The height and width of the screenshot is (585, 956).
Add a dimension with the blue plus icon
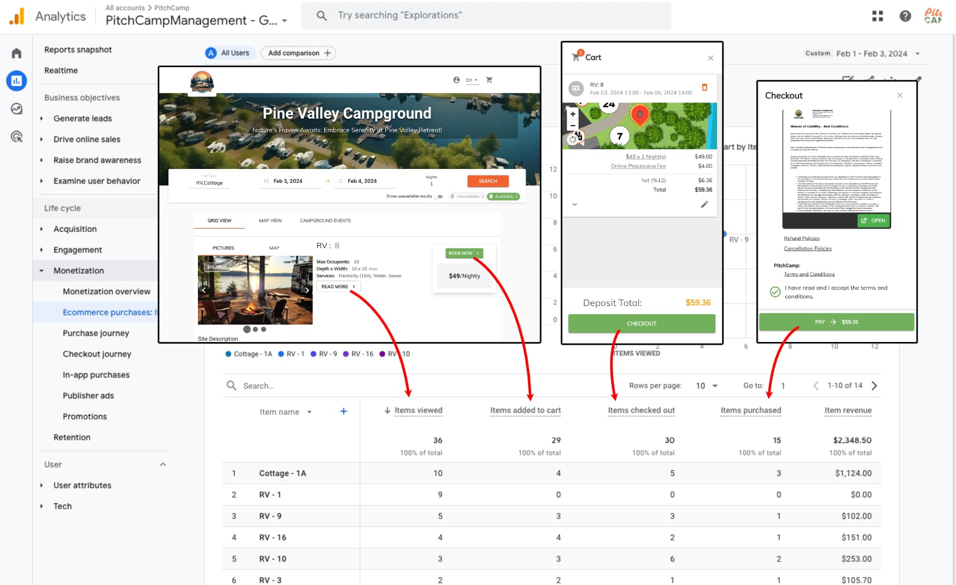pyautogui.click(x=343, y=411)
